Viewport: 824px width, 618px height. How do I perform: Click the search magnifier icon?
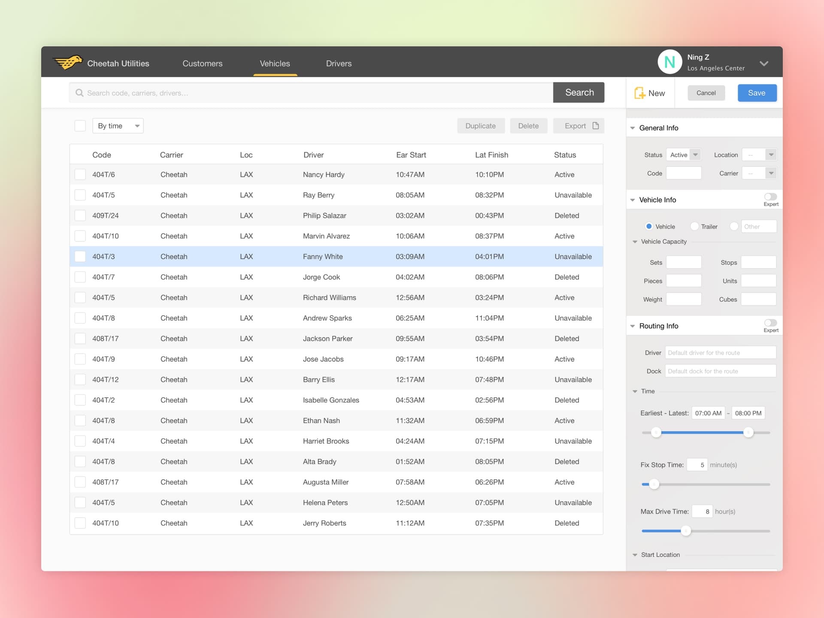tap(80, 93)
